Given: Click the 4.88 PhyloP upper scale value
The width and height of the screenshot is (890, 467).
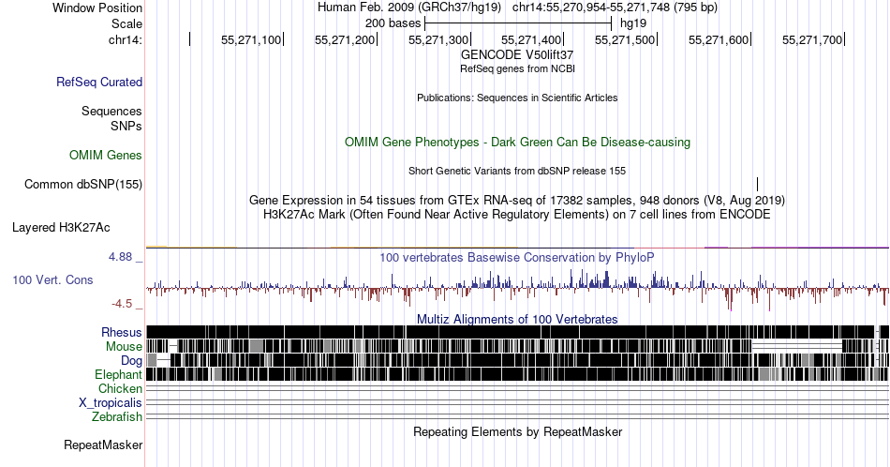Looking at the screenshot, I should 120,257.
